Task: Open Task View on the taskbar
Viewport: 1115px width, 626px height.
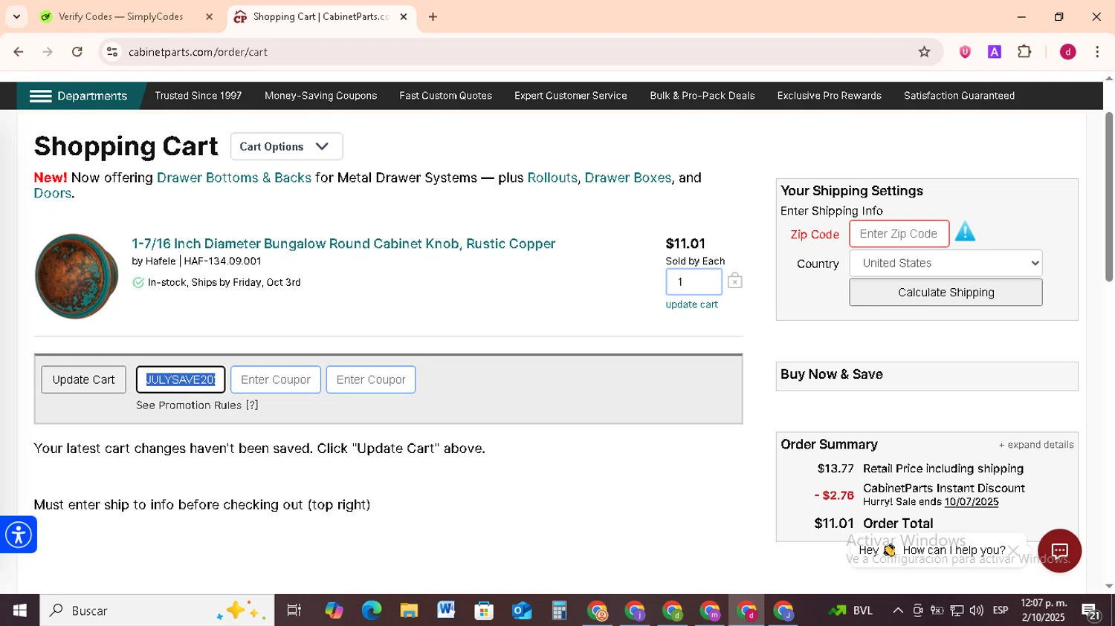Action: pos(294,610)
